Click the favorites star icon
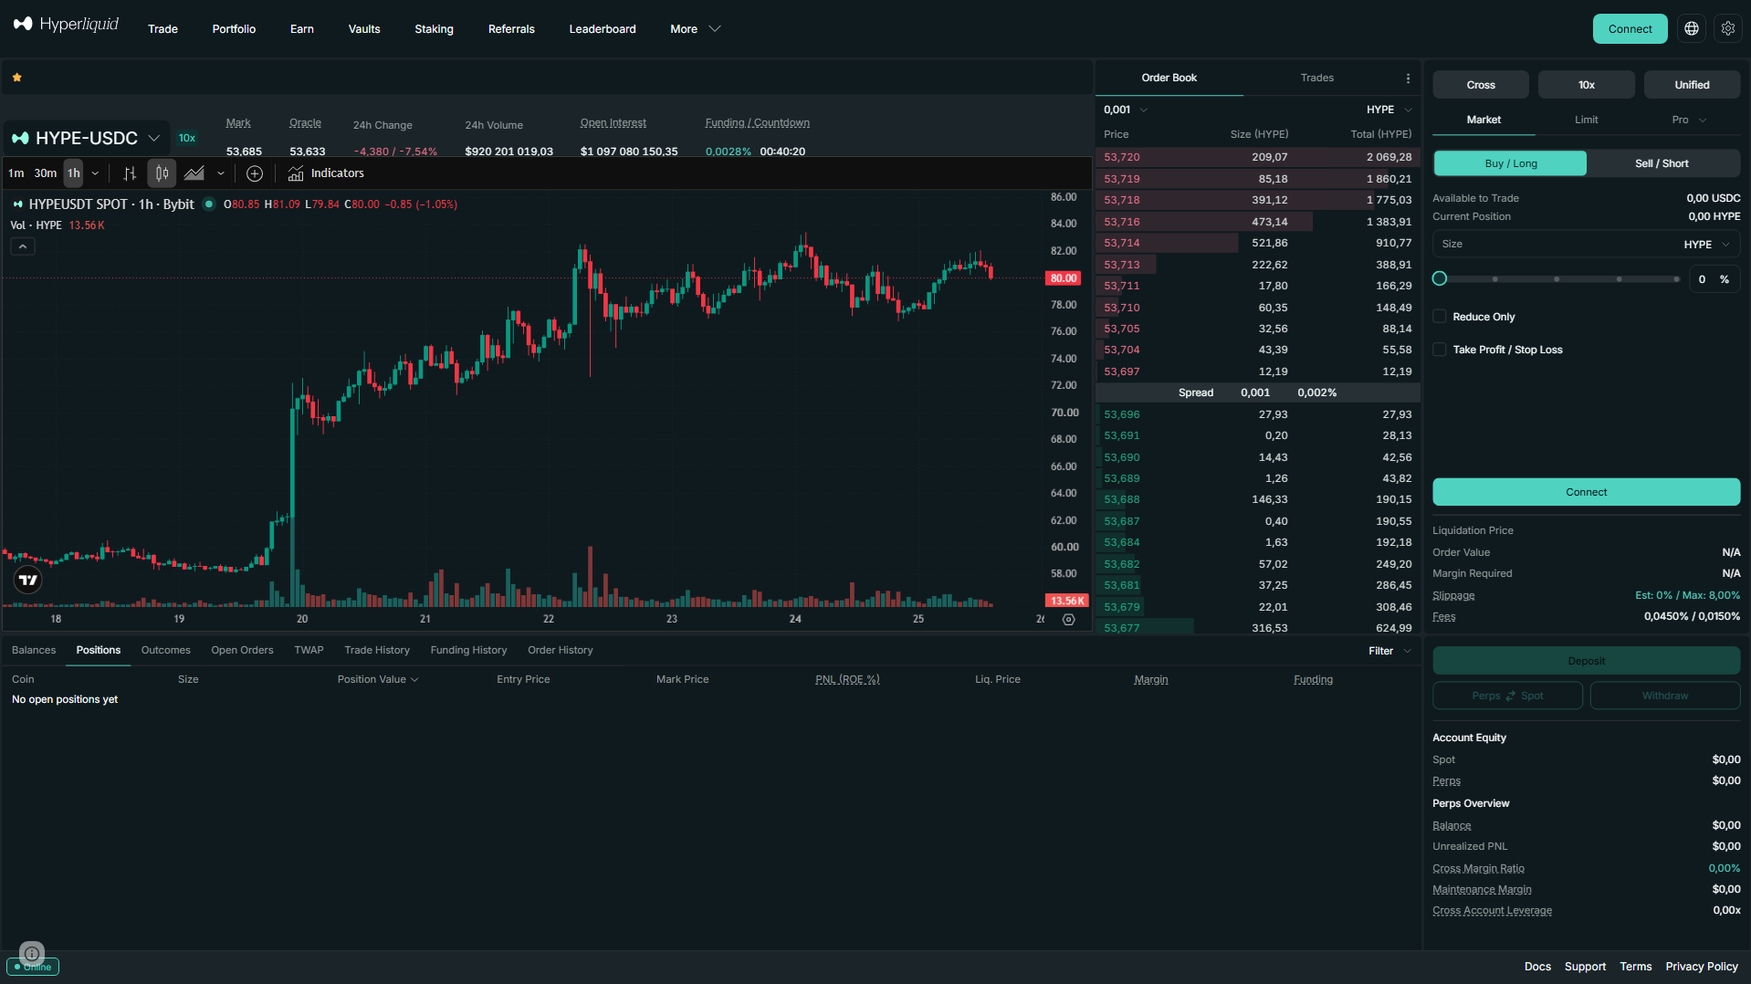Screen dimensions: 1751x984 tap(16, 78)
